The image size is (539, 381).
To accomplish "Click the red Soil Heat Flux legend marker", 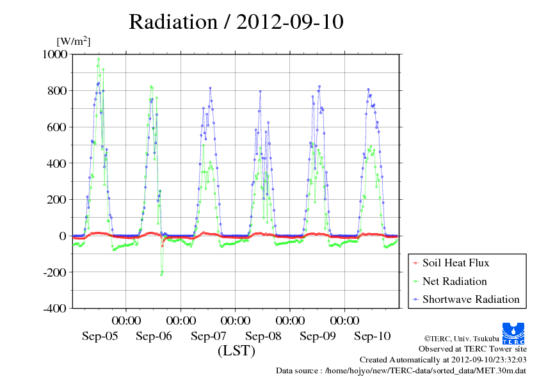I will pos(415,263).
